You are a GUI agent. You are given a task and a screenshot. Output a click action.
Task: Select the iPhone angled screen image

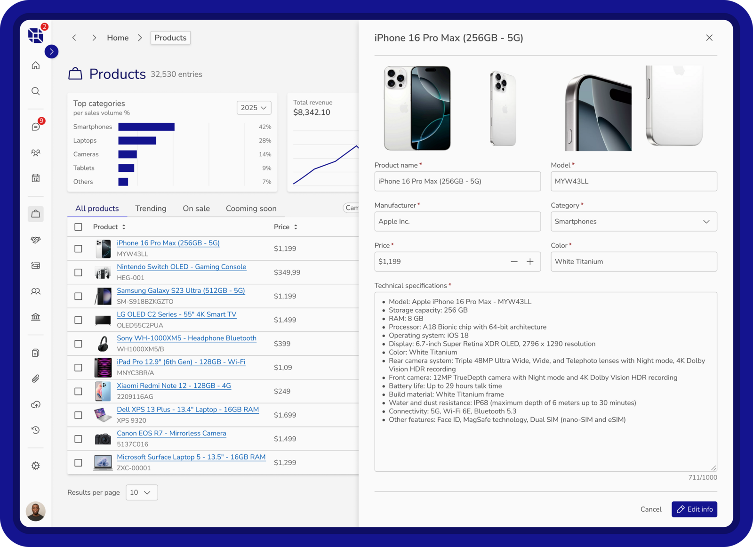(x=598, y=112)
